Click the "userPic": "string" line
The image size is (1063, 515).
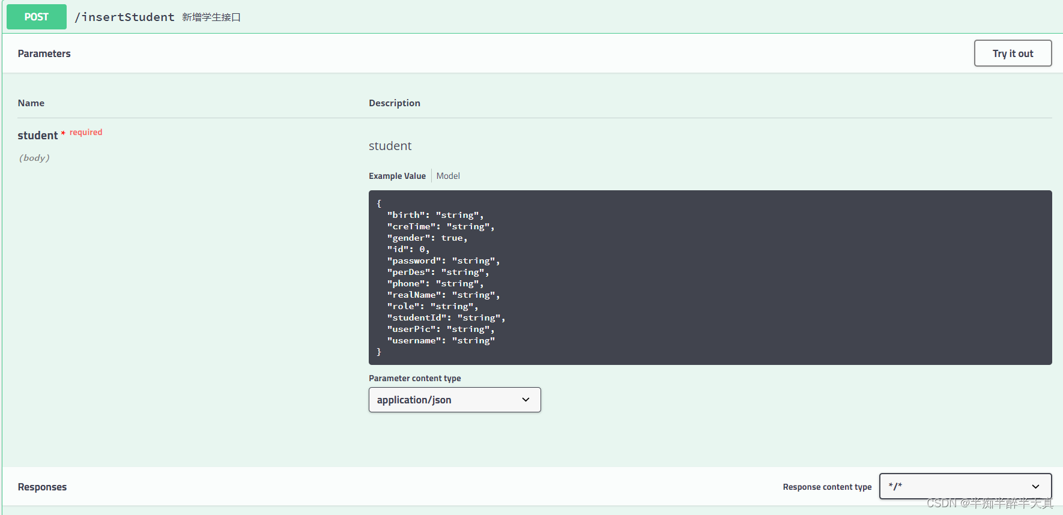tap(441, 329)
